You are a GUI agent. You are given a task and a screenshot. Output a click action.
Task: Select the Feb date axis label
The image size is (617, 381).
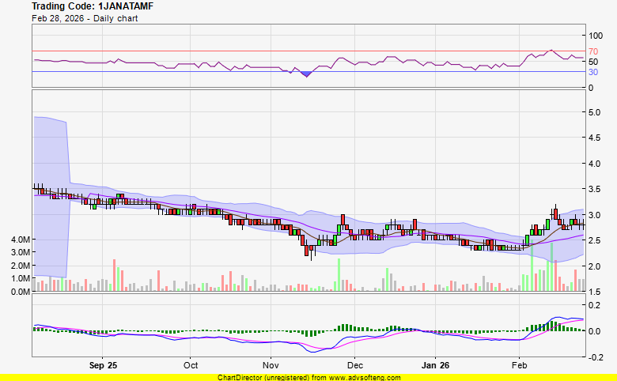(x=520, y=366)
